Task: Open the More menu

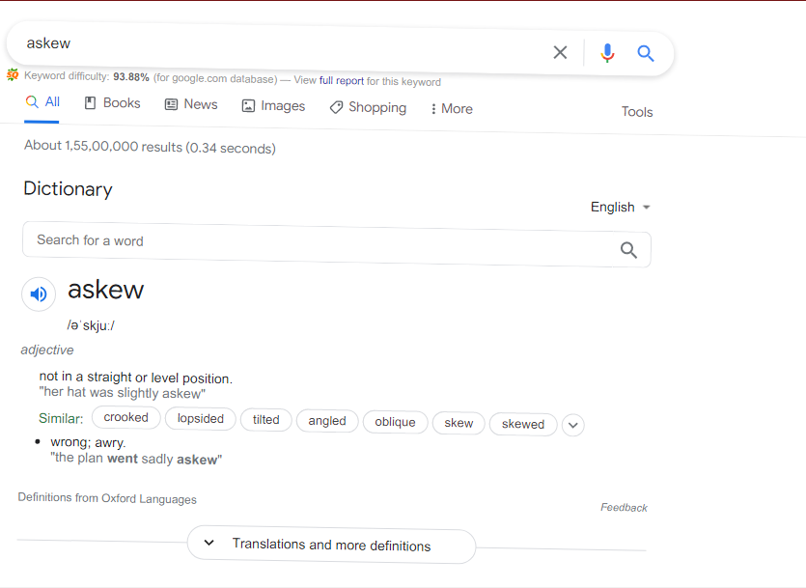Action: pos(450,108)
